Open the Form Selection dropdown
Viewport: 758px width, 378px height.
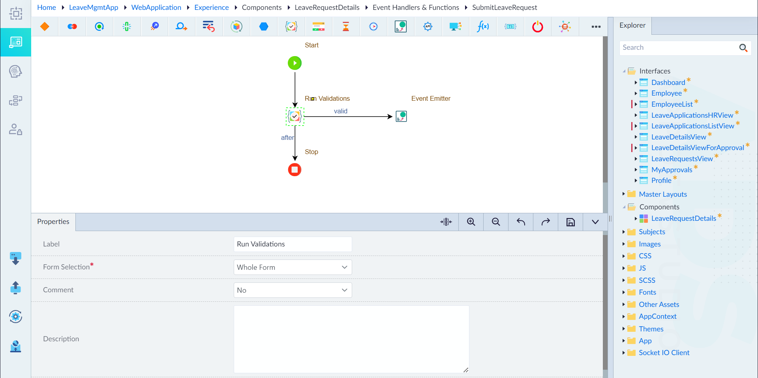pyautogui.click(x=293, y=267)
